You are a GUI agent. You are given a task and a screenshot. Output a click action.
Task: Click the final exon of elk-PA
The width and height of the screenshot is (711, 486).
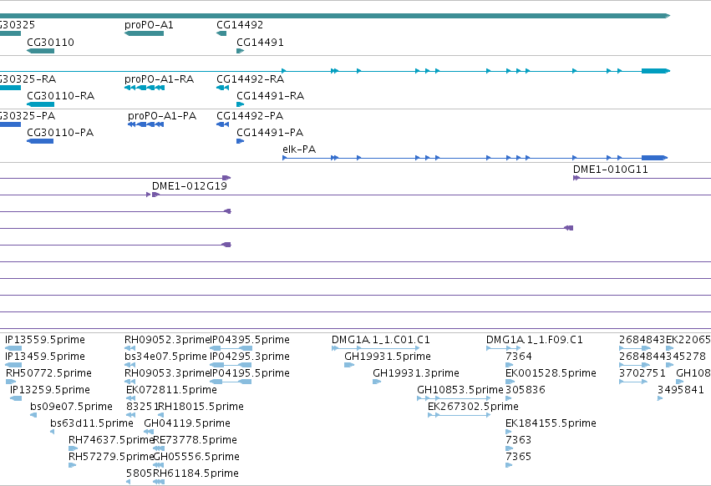[x=654, y=158]
